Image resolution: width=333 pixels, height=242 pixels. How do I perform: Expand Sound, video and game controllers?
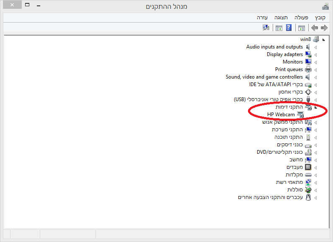coord(315,77)
